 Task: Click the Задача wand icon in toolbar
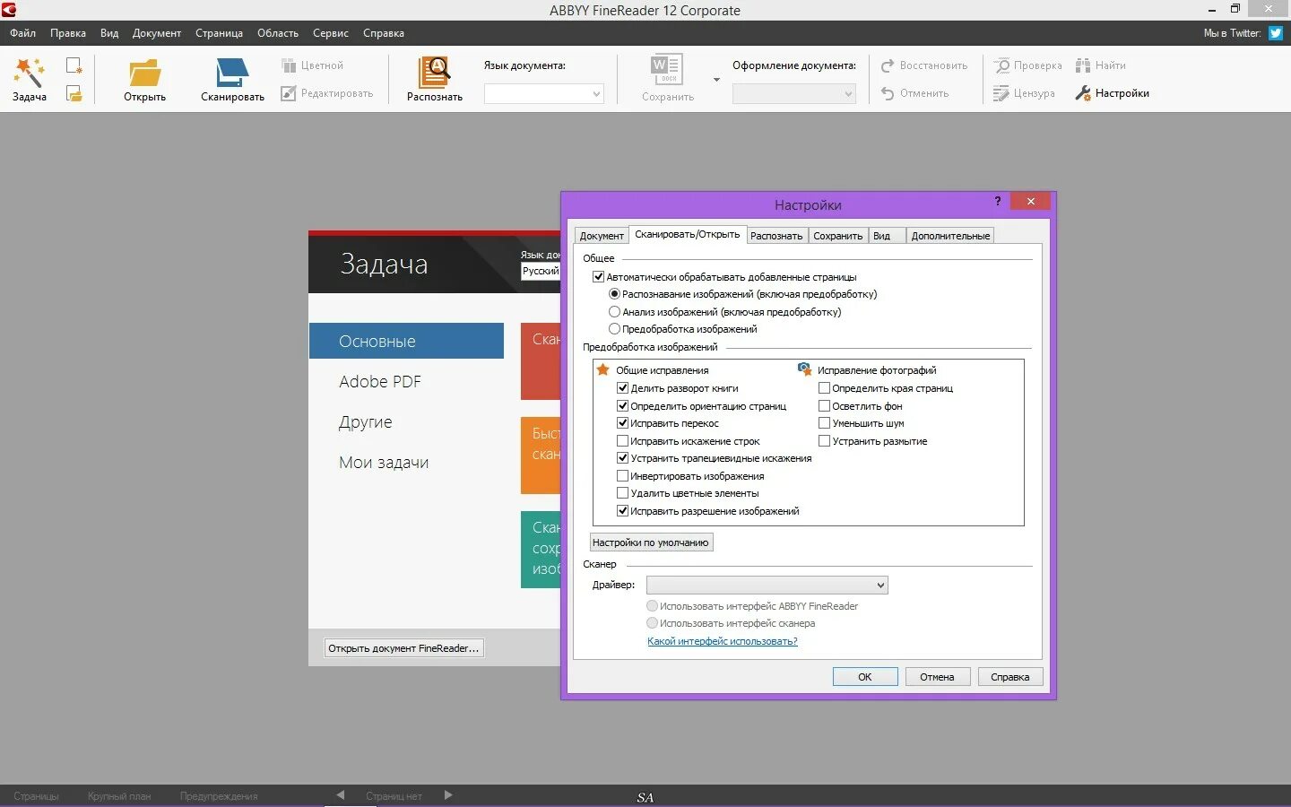point(29,72)
